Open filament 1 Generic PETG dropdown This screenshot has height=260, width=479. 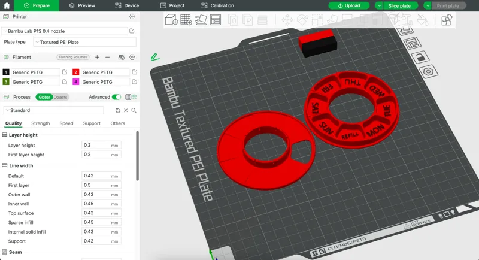point(35,72)
